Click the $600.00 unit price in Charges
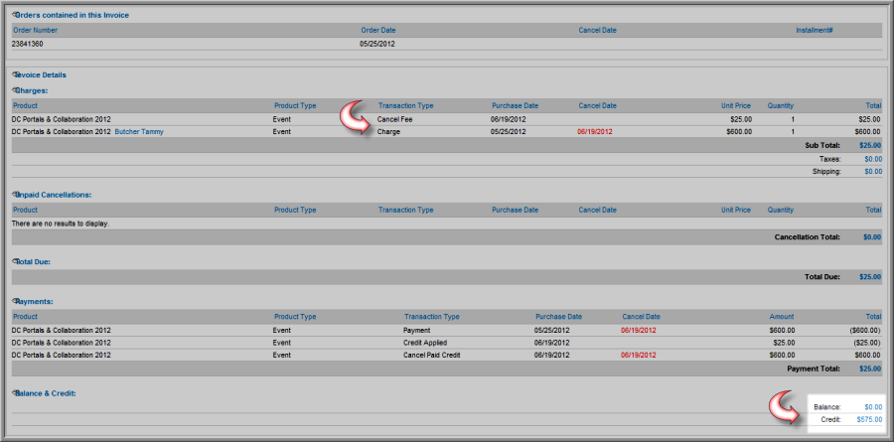Screen dimensions: 894x442 click(739, 132)
